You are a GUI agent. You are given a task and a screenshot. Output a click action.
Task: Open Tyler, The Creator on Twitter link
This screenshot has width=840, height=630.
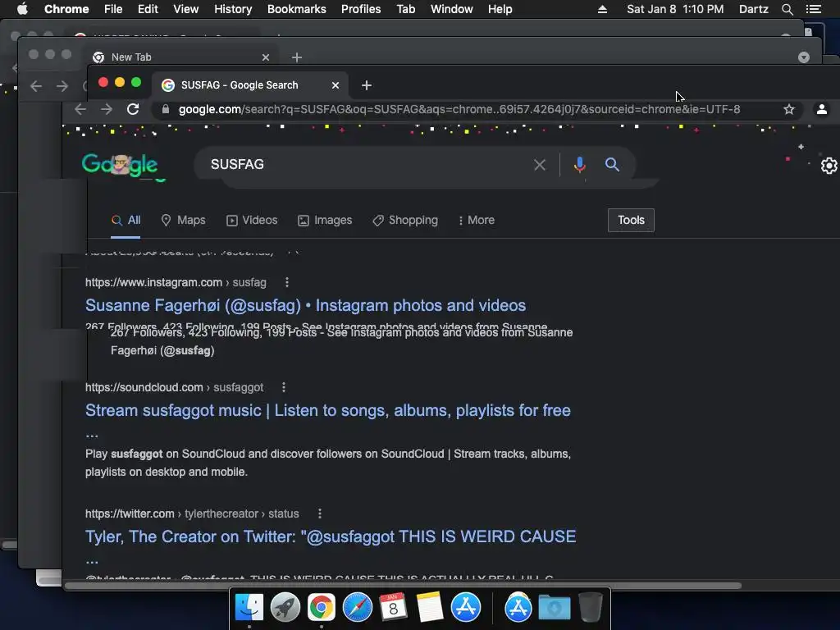click(331, 536)
